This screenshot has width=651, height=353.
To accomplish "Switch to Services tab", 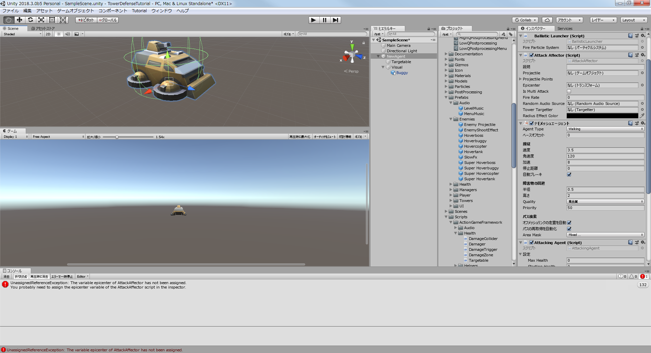I will tap(565, 29).
